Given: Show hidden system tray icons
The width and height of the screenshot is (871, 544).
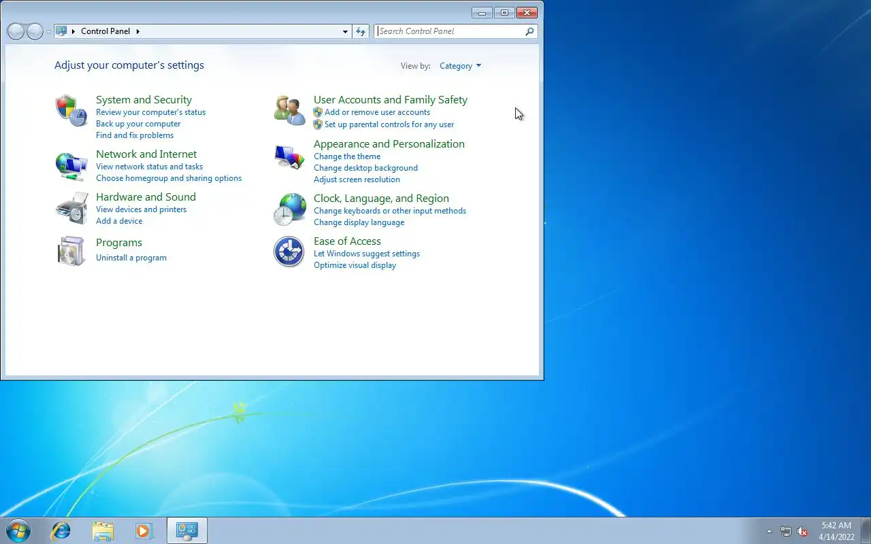Looking at the screenshot, I should 769,532.
